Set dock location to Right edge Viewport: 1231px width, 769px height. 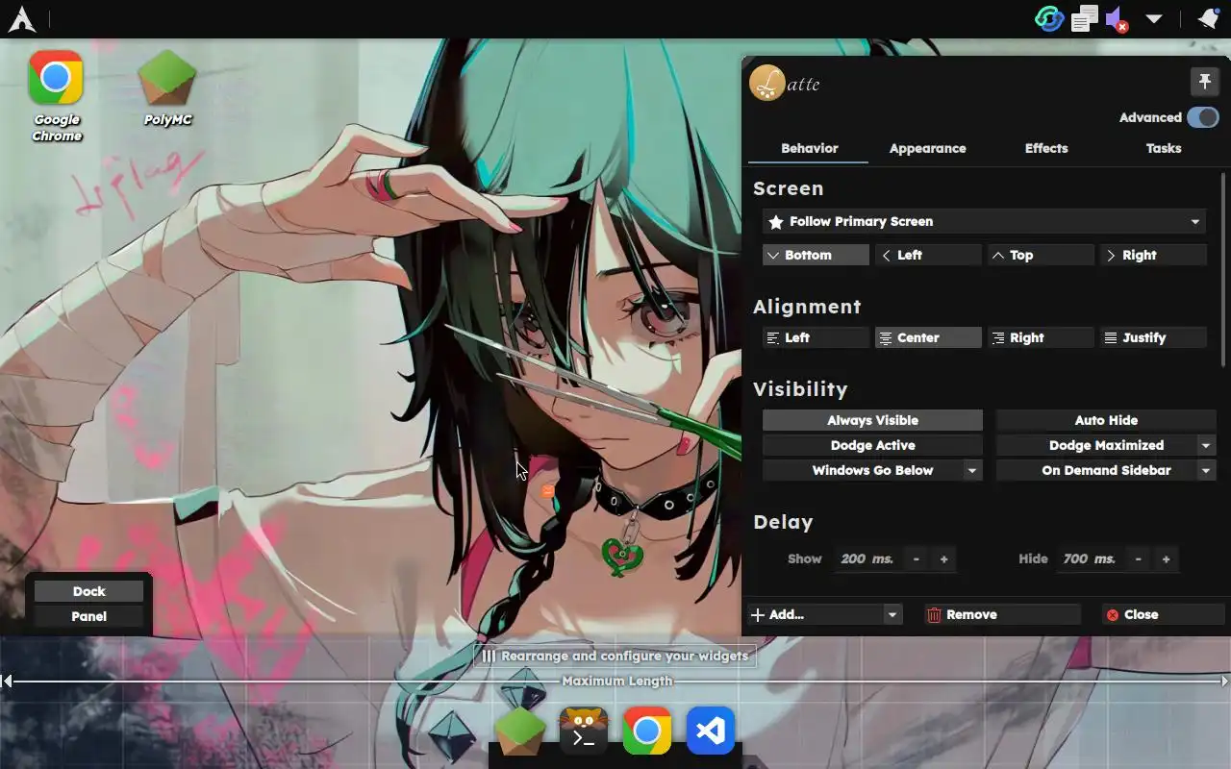(1153, 255)
